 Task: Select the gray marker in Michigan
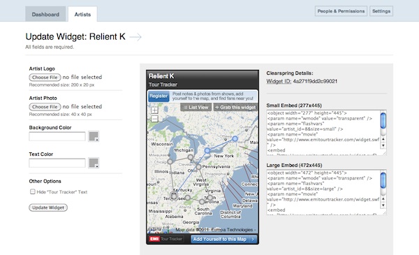190,157
